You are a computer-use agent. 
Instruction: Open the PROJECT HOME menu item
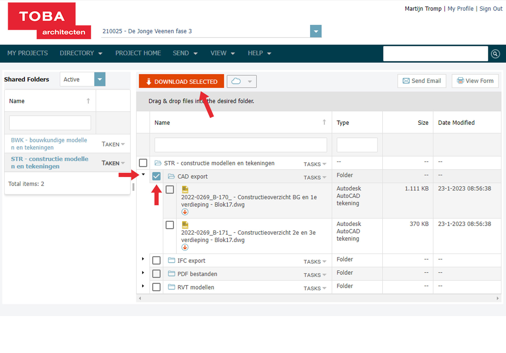[x=138, y=53]
